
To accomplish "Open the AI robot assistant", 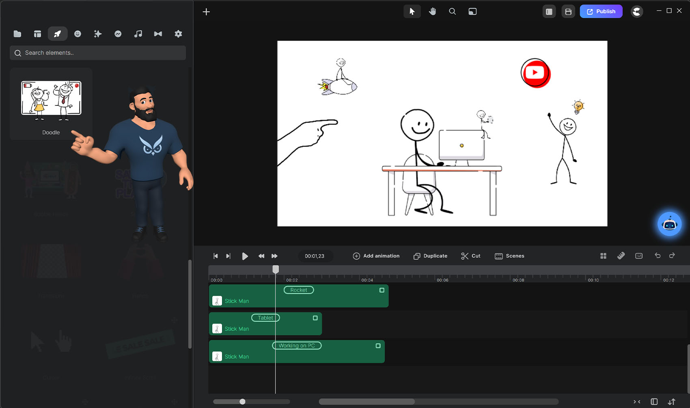I will pos(669,224).
